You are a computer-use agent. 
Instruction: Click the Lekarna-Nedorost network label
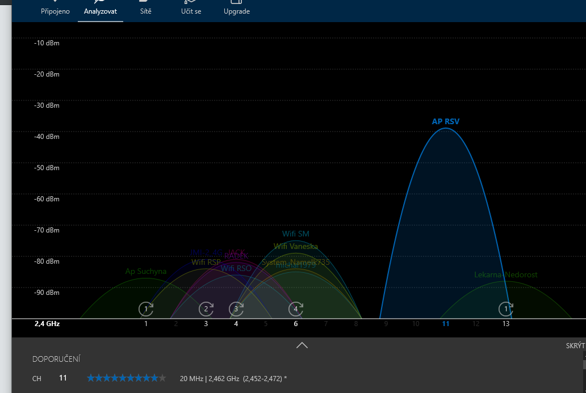click(x=505, y=275)
